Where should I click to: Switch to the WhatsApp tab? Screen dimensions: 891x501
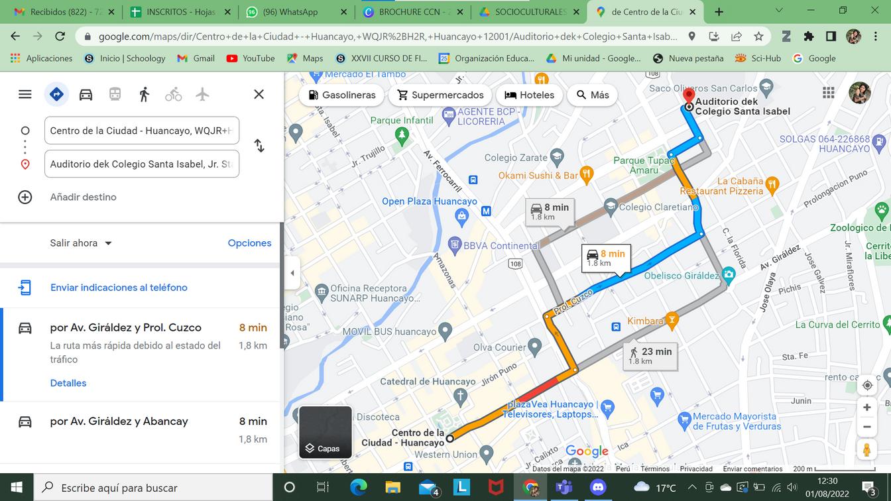[298, 12]
